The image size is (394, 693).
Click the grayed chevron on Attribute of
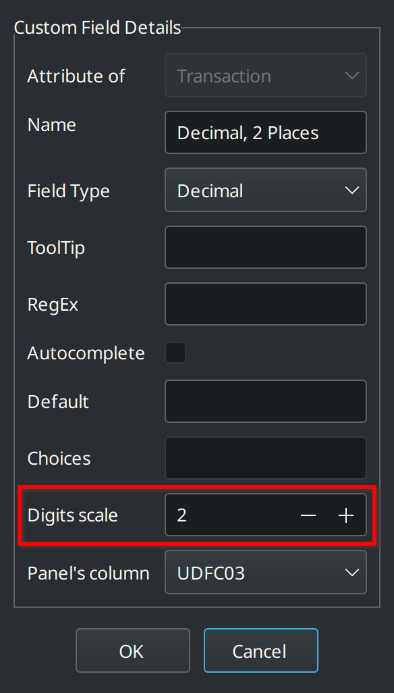click(351, 76)
